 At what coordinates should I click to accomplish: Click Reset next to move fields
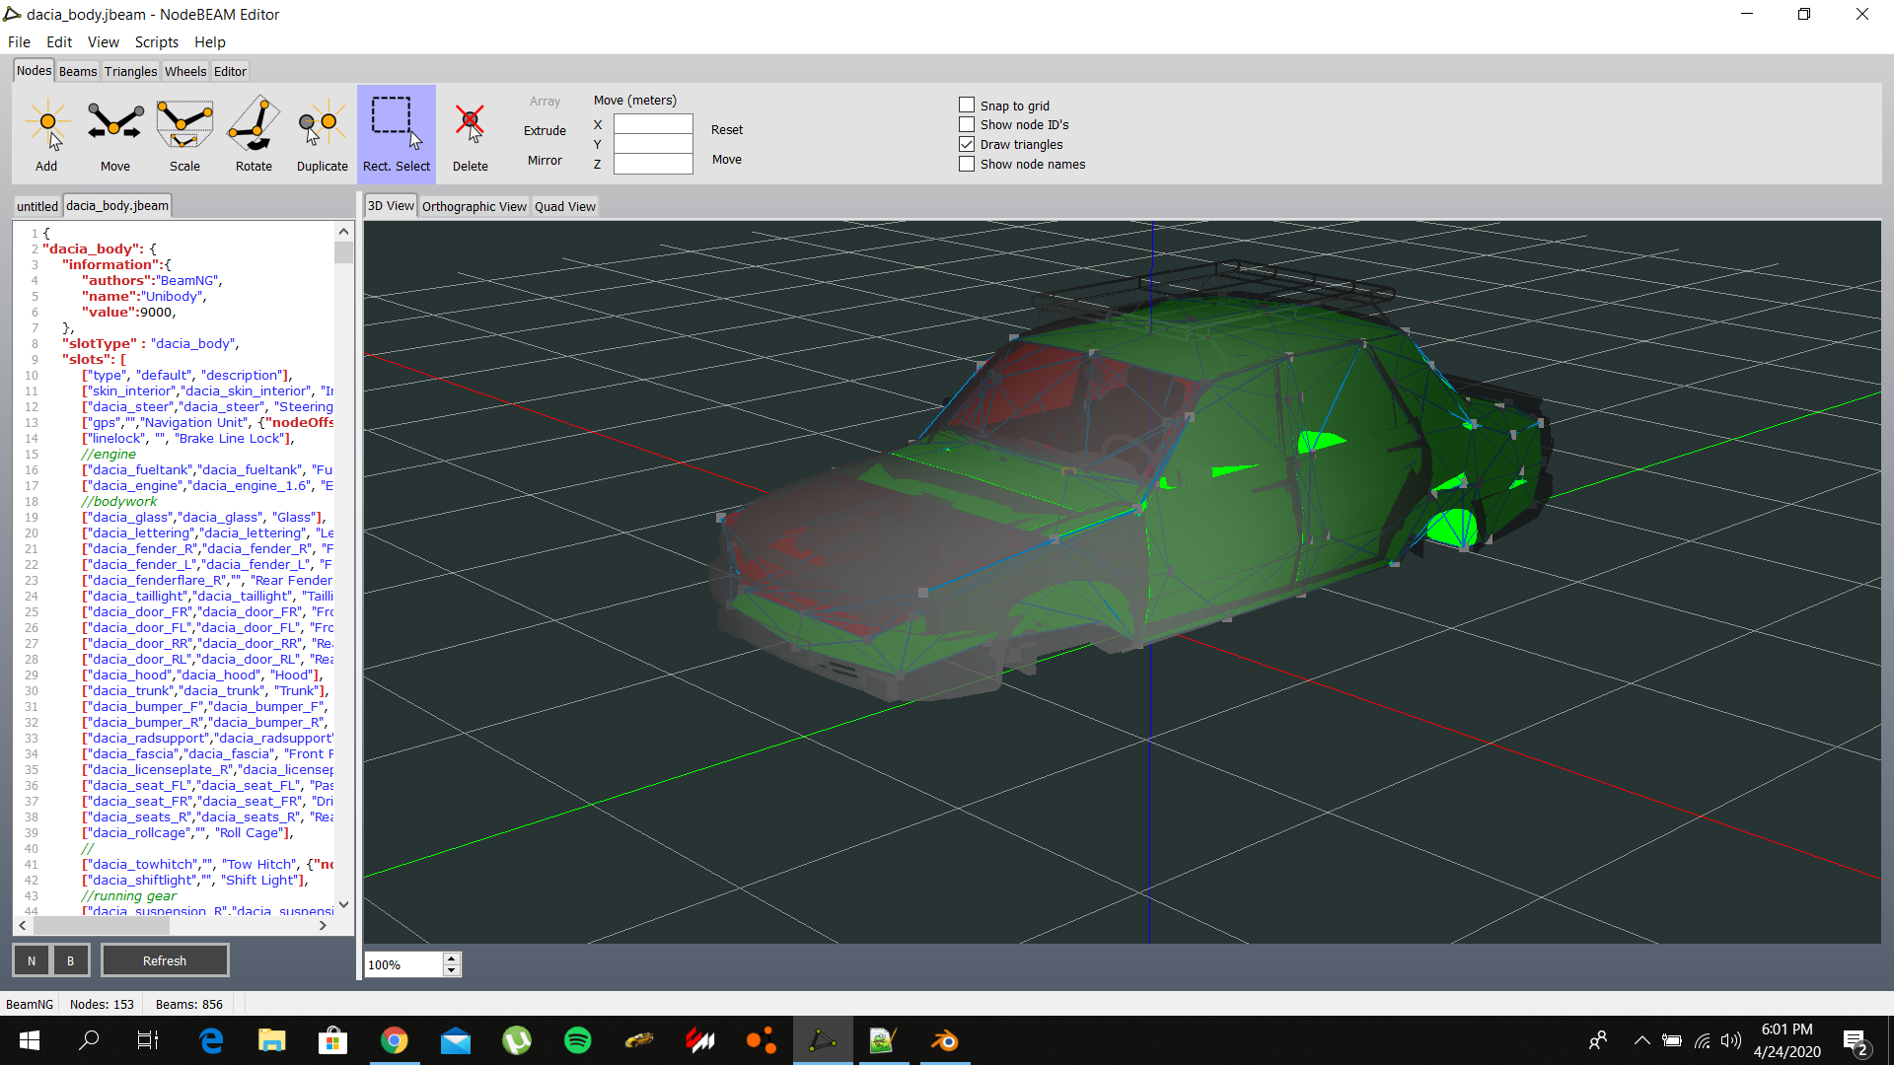727,129
